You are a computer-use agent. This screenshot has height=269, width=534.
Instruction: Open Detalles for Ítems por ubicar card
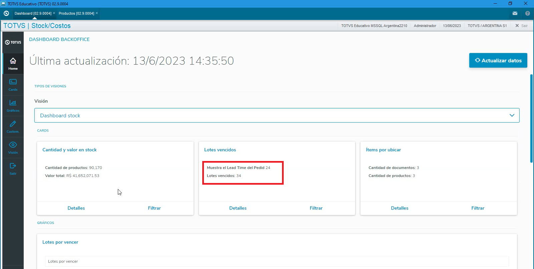(x=399, y=208)
